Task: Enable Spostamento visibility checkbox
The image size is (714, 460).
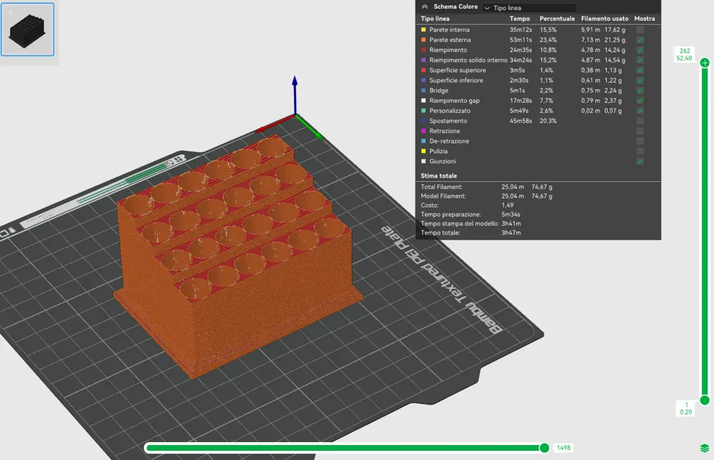Action: coord(640,121)
